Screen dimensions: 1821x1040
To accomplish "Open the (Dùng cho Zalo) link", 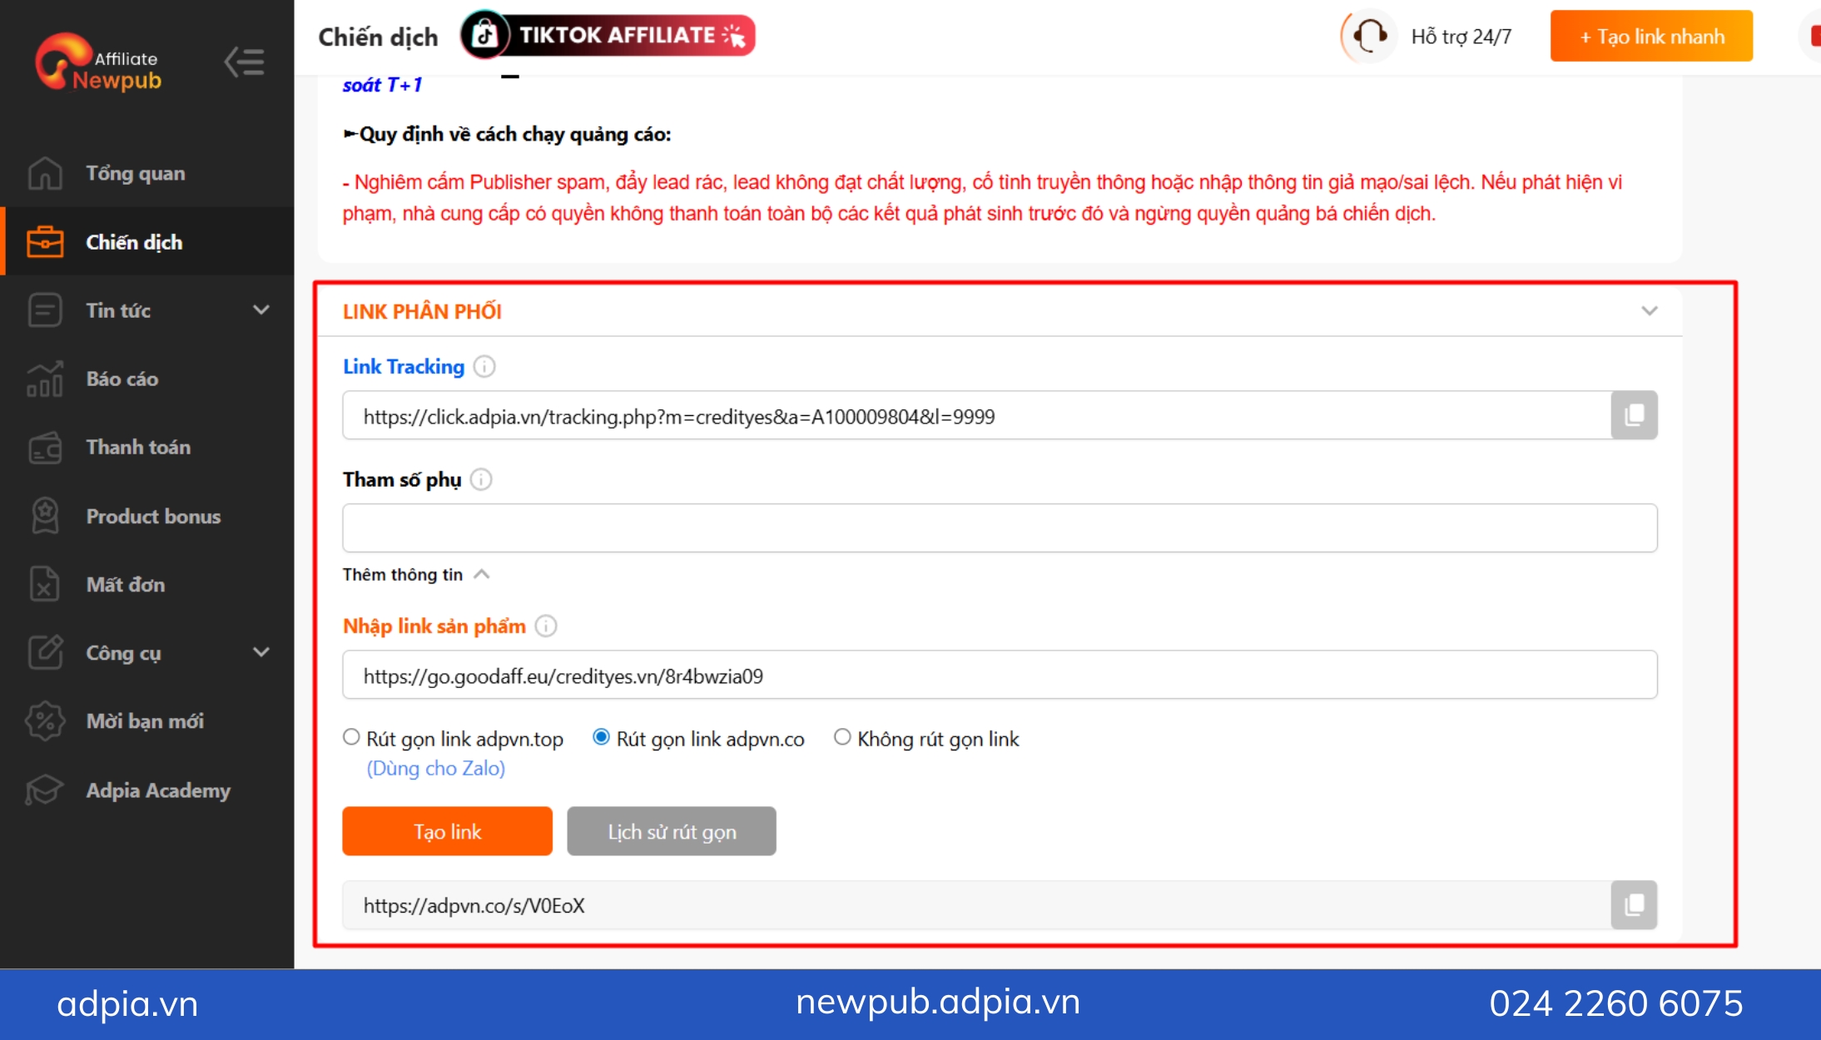I will (435, 768).
